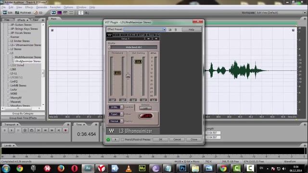Select the waveform display icon
This screenshot has width=308, height=173.
[x=53, y=12]
